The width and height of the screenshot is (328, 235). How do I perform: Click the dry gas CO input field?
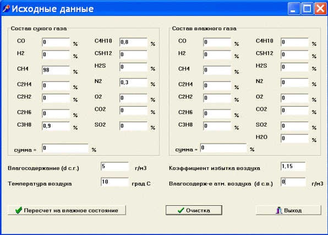pos(56,42)
